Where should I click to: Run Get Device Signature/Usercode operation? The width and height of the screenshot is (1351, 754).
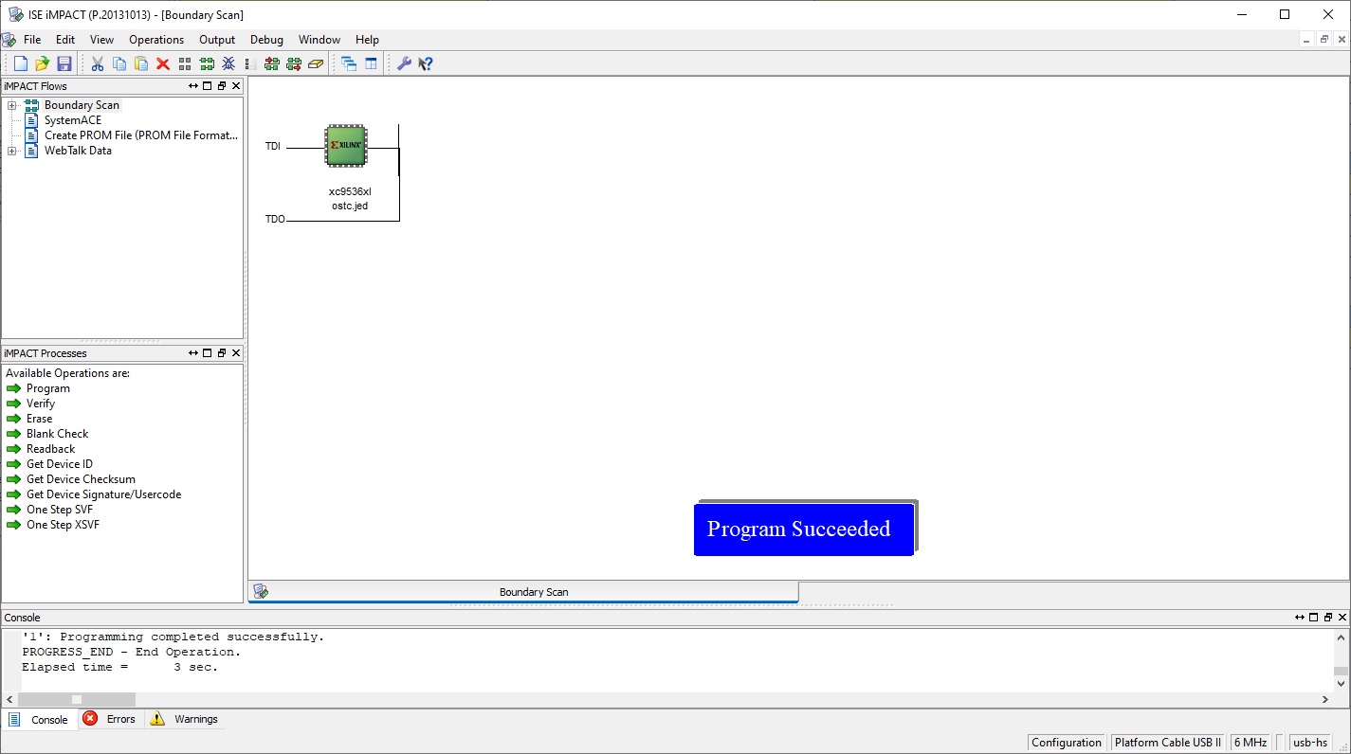(x=103, y=494)
